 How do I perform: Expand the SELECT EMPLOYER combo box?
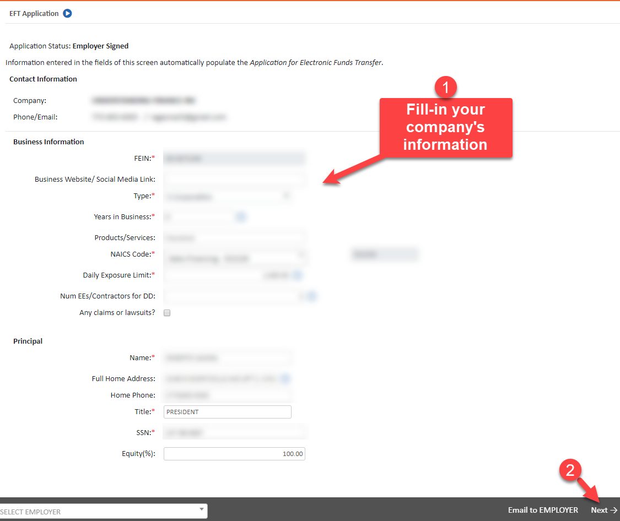coord(202,510)
